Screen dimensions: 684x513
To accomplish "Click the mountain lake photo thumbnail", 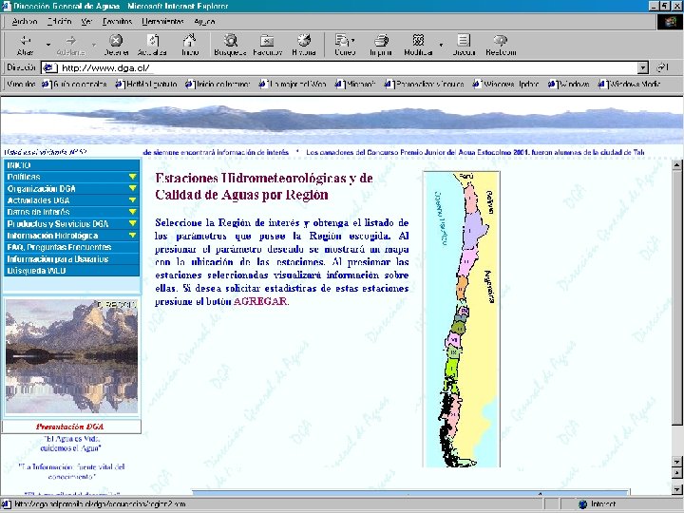I will click(71, 356).
